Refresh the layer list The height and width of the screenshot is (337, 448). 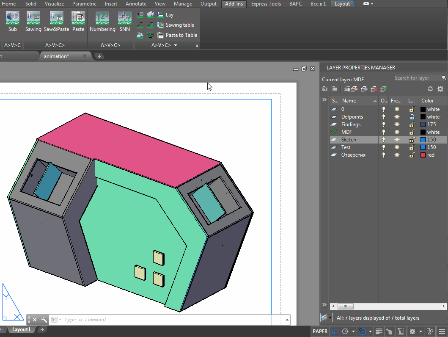(430, 89)
